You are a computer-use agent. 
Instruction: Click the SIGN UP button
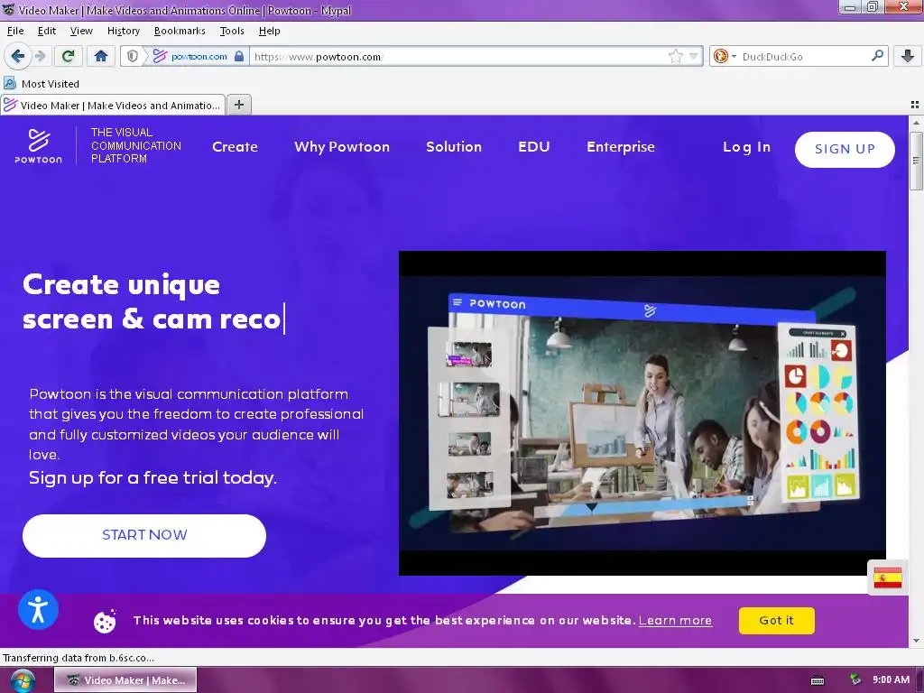pyautogui.click(x=845, y=149)
